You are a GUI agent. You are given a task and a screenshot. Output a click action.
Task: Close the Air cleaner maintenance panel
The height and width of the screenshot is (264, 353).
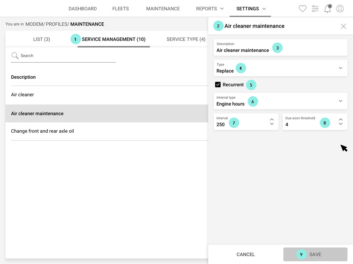(x=343, y=26)
